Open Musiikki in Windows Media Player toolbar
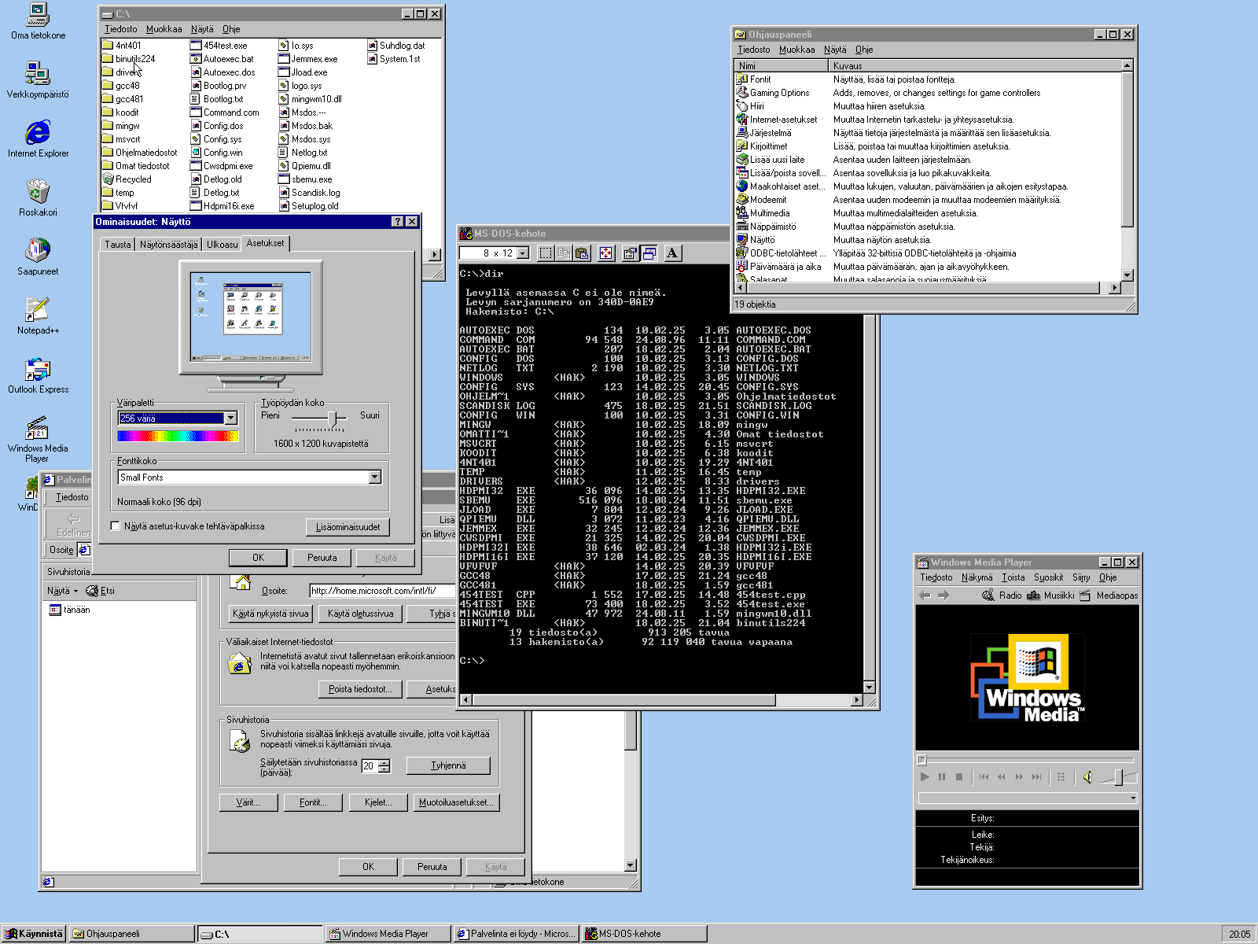The height and width of the screenshot is (944, 1258). tap(1050, 596)
